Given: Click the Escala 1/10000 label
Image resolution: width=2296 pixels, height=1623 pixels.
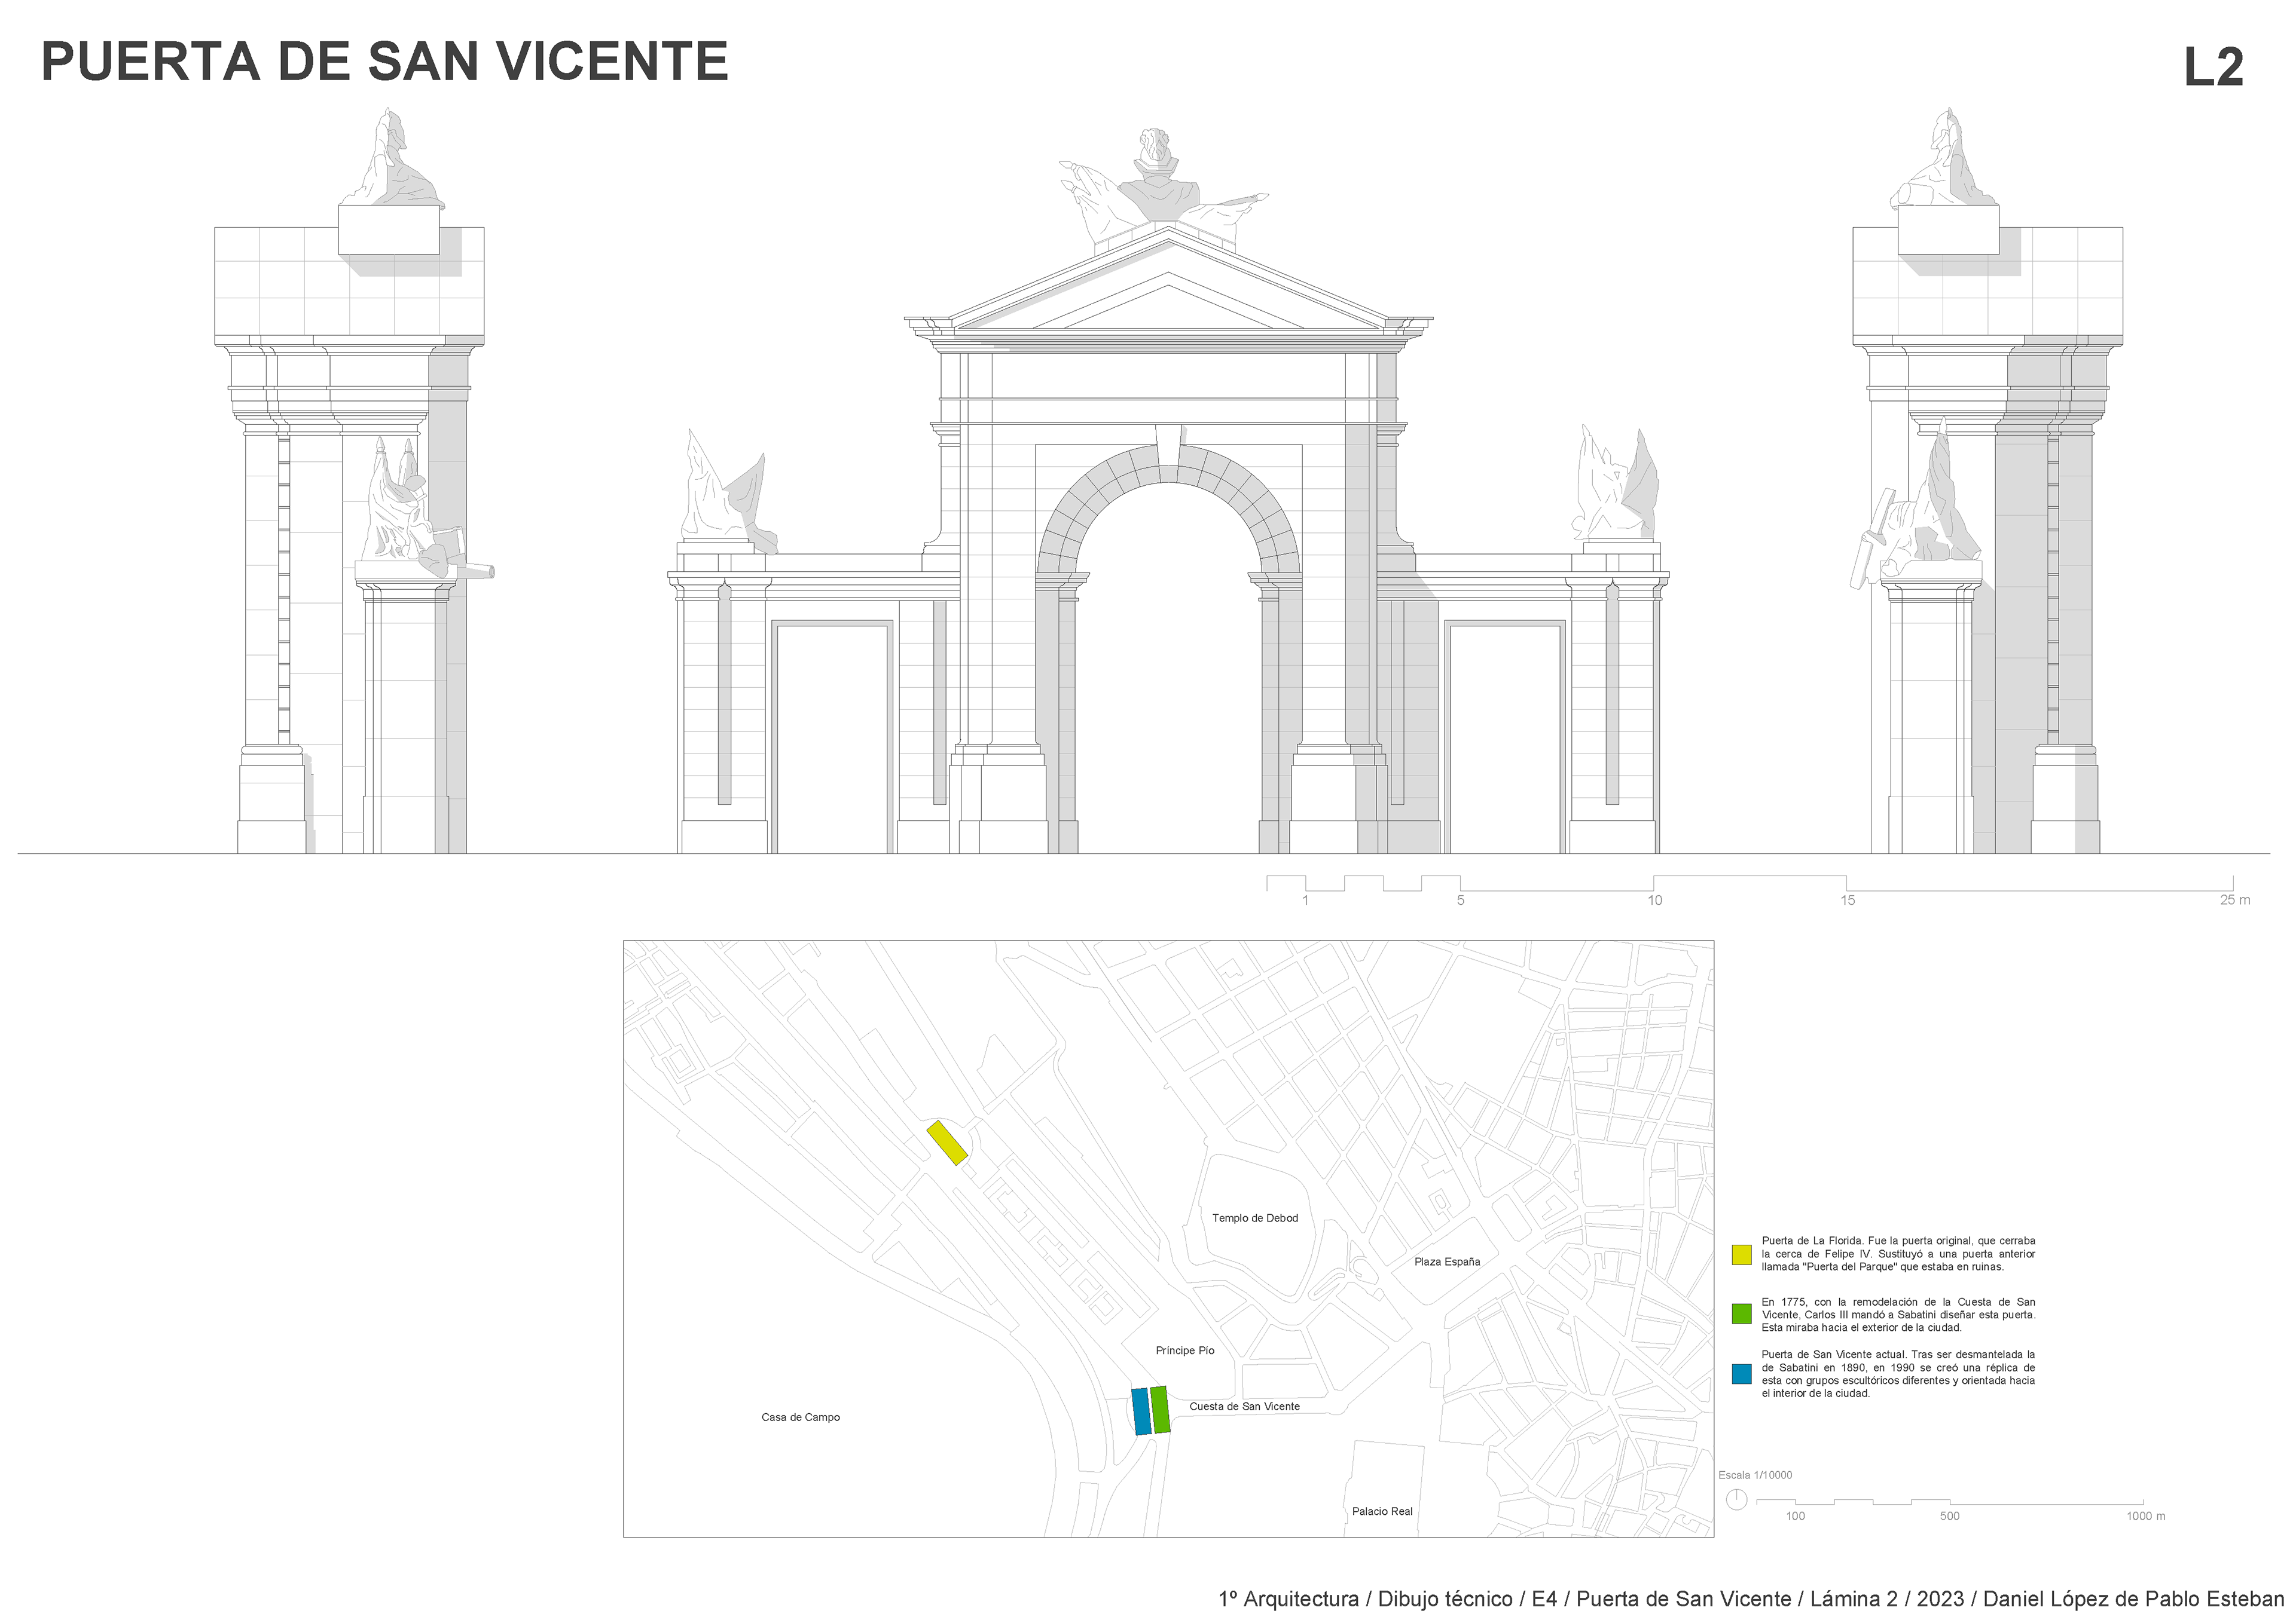Looking at the screenshot, I should coord(1755,1475).
